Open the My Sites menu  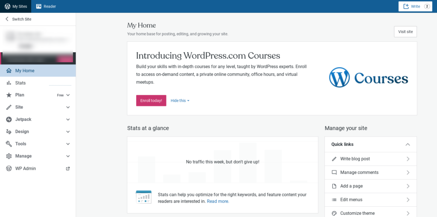16,6
